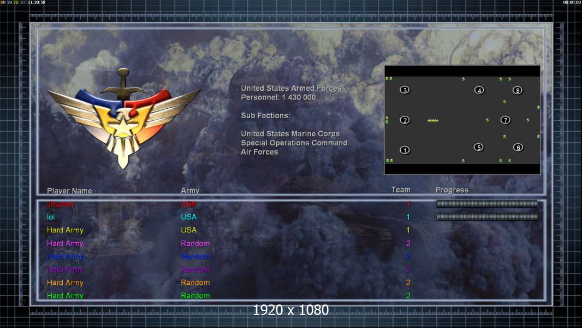The height and width of the screenshot is (328, 582).
Task: Click the USA eagle and sword faction emblem
Action: coord(123,118)
